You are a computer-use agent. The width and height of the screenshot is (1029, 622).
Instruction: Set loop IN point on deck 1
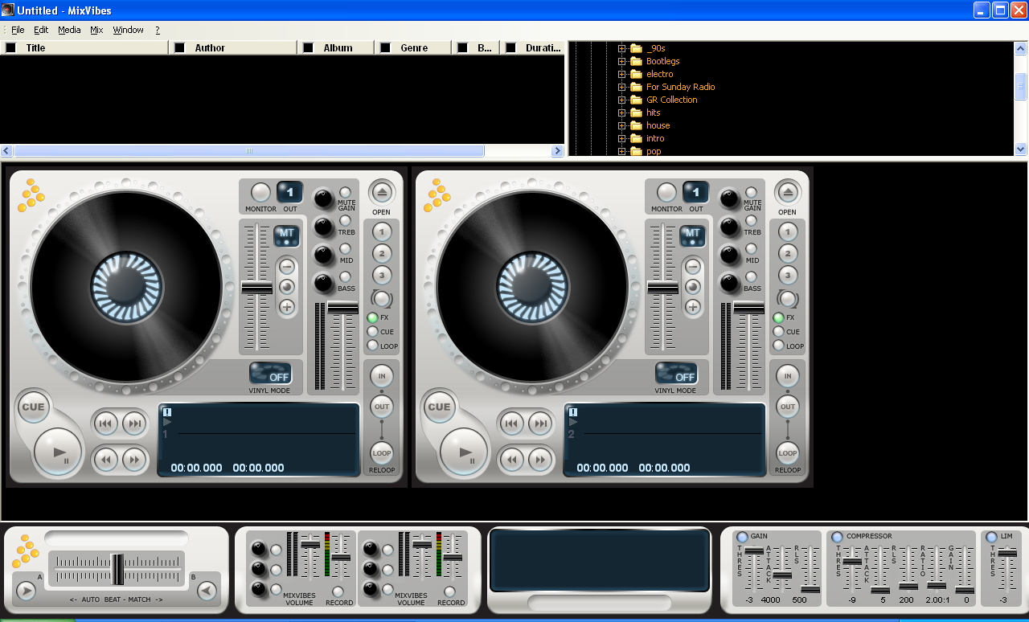coord(382,376)
